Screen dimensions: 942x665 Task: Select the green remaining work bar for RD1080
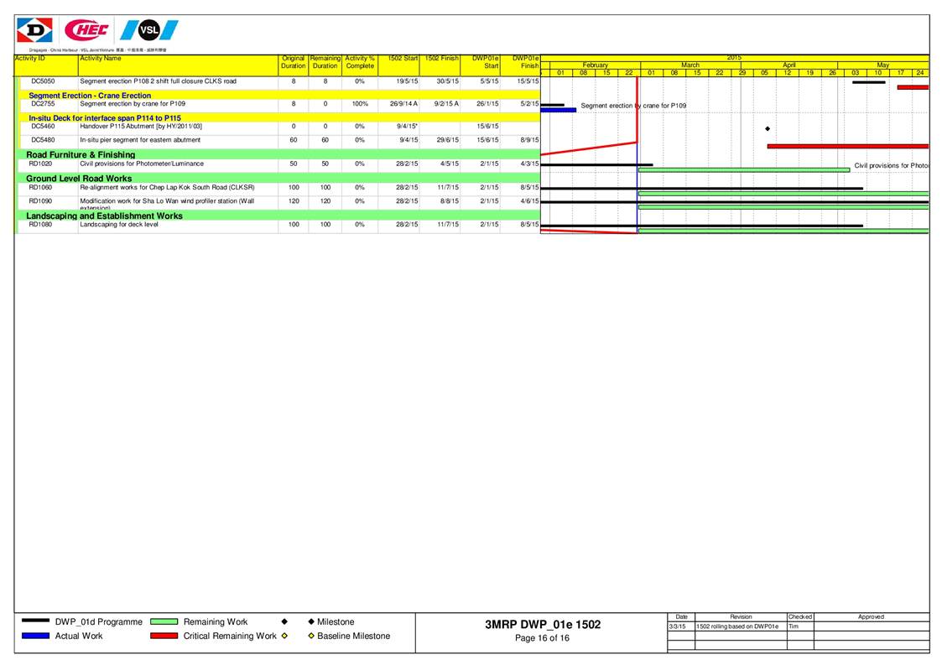[783, 231]
